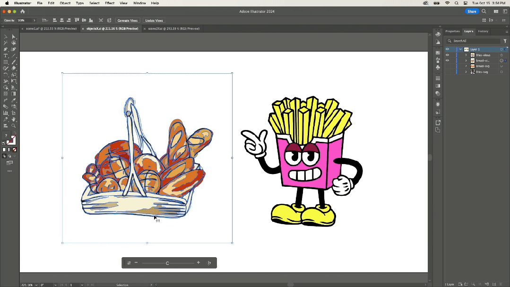Switch to the Properties panel tab
510x287 pixels.
tap(452, 31)
